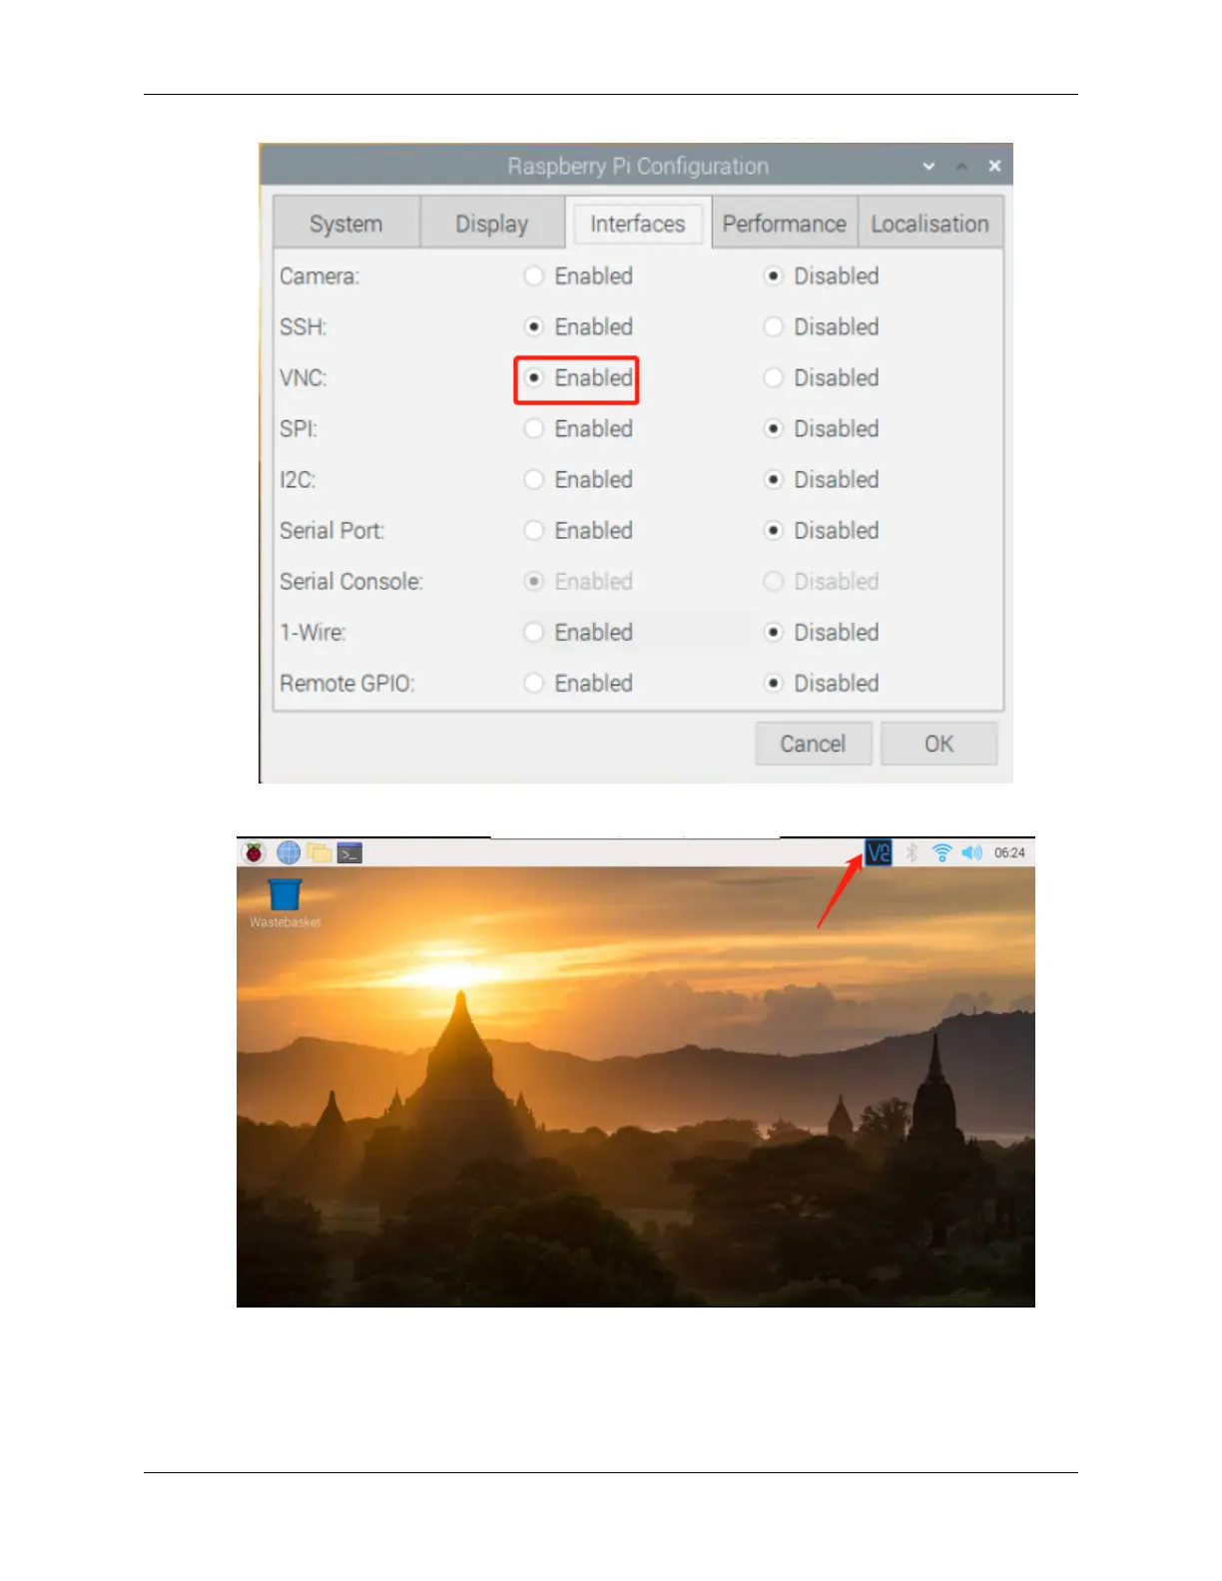
Task: Click the Serial Console: label
Action: tap(351, 581)
